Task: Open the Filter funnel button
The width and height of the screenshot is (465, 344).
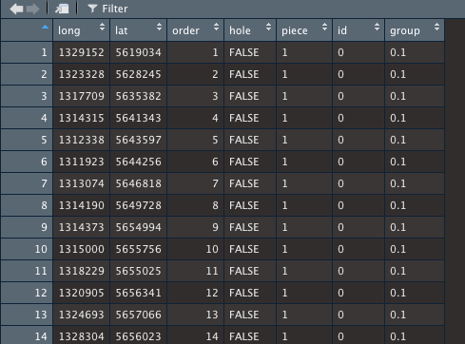Action: pos(107,9)
